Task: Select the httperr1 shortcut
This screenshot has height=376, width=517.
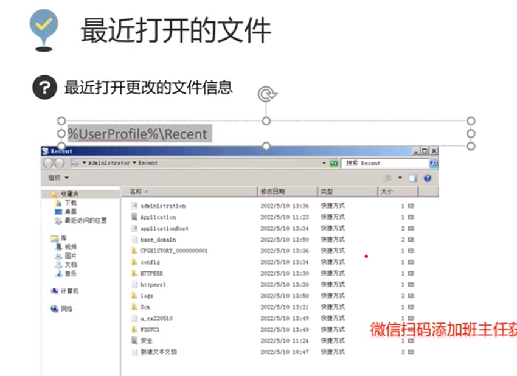Action: 153,284
